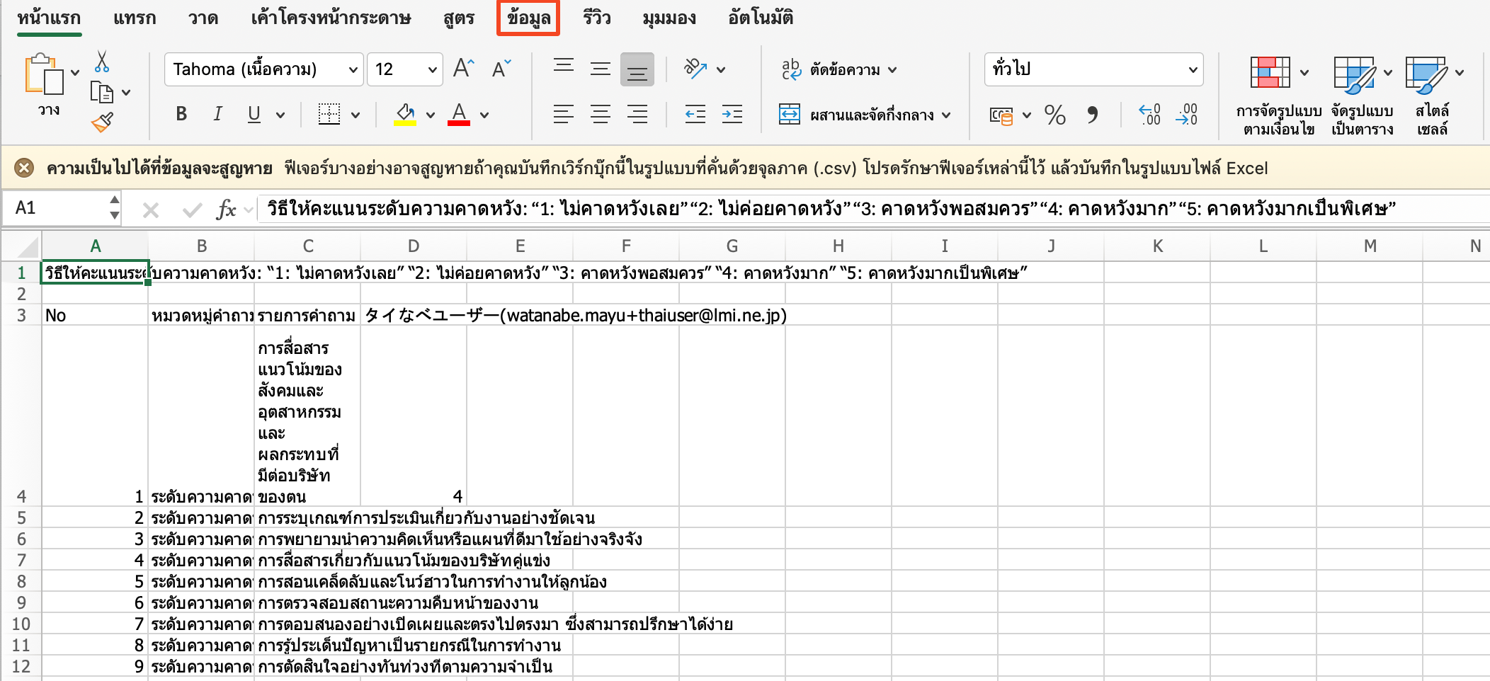Align text right
Screen dimensions: 1490x681
(637, 114)
